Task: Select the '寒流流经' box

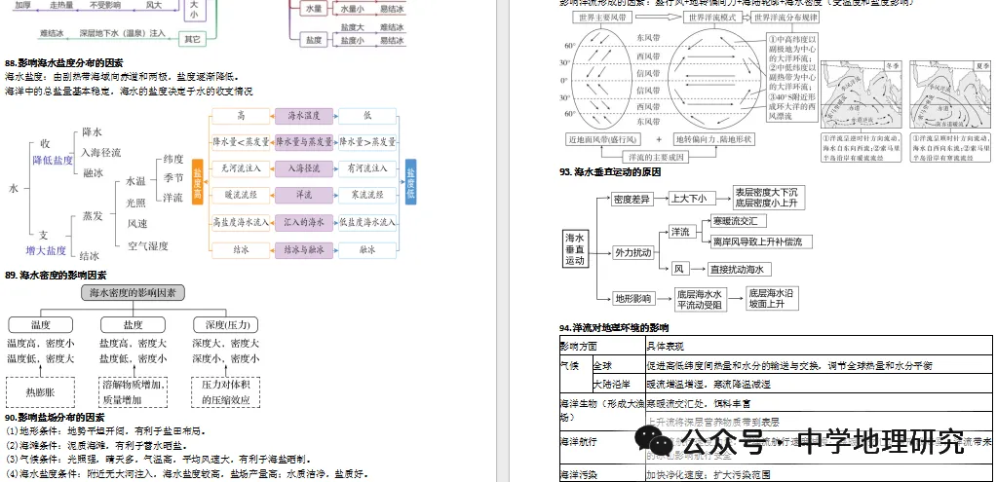Action: tap(367, 195)
